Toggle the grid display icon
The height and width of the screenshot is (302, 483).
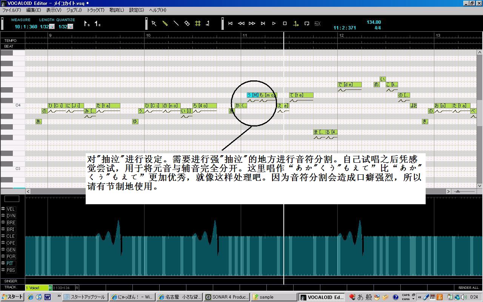click(198, 23)
